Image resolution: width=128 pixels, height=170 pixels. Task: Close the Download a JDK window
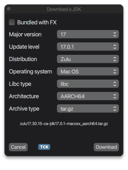click(9, 9)
